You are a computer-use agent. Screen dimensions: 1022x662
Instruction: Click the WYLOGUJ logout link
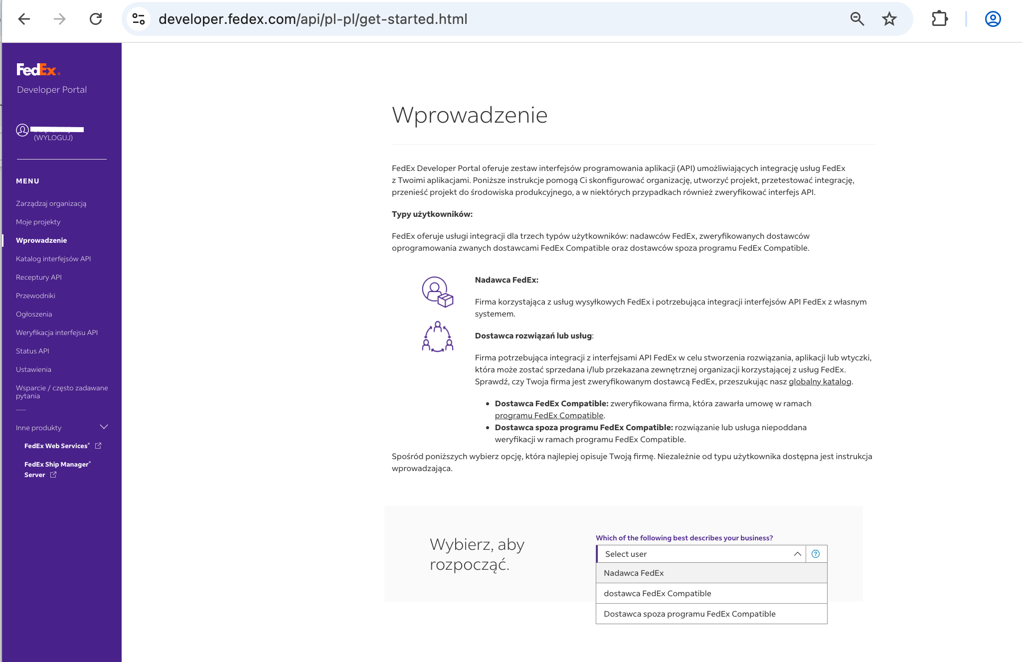(x=53, y=138)
